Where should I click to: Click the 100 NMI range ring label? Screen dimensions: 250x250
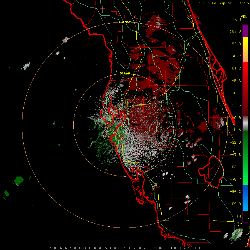(125, 22)
